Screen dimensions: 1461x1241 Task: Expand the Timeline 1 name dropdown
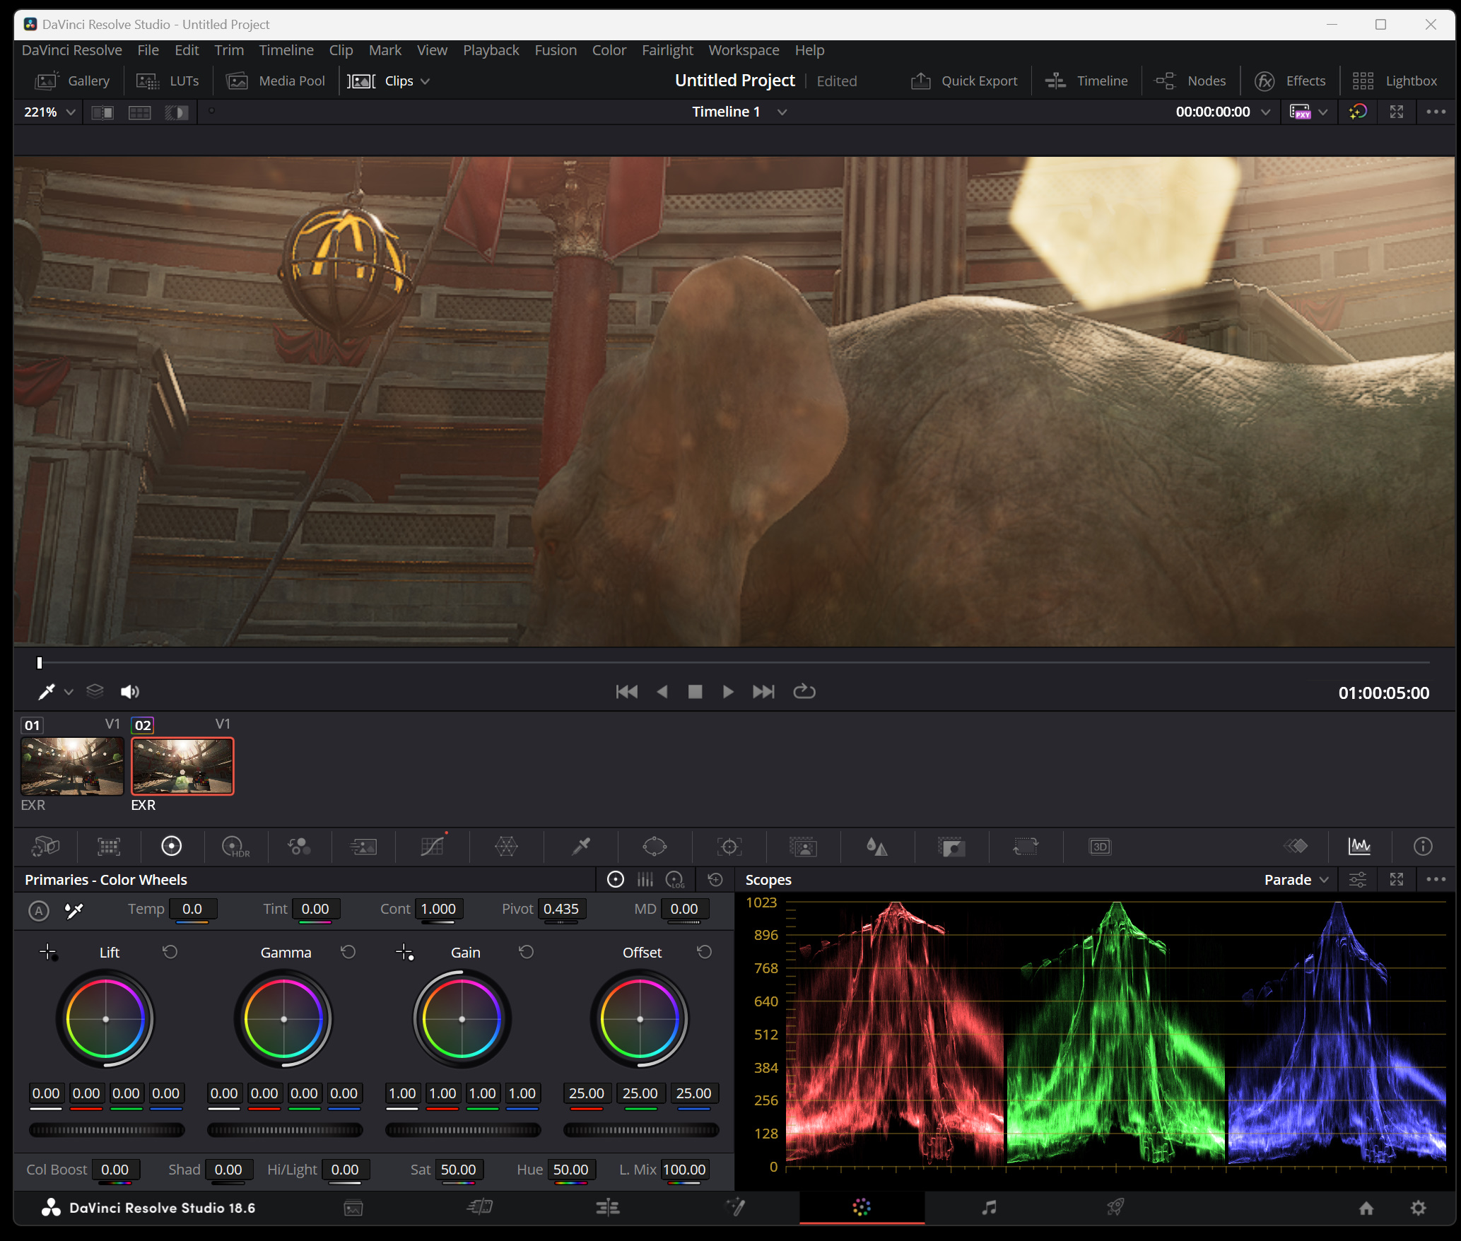pyautogui.click(x=782, y=112)
